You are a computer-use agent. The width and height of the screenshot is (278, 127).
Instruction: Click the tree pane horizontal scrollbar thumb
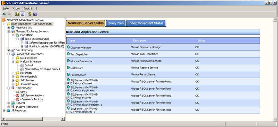click(x=24, y=119)
